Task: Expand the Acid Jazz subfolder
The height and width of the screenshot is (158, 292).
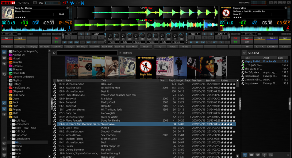Action: [x=11, y=121]
